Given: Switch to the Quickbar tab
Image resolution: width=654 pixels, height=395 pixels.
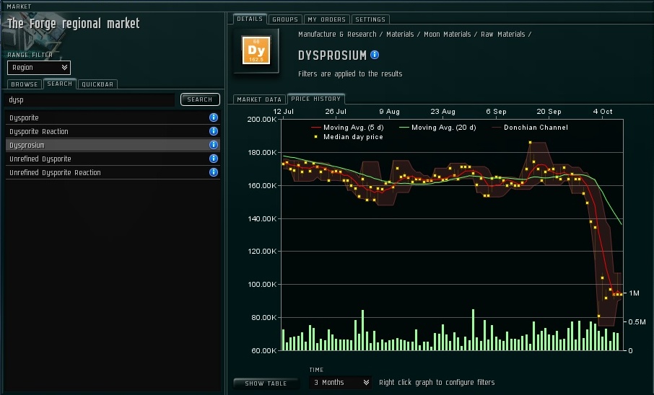Looking at the screenshot, I should tap(97, 84).
